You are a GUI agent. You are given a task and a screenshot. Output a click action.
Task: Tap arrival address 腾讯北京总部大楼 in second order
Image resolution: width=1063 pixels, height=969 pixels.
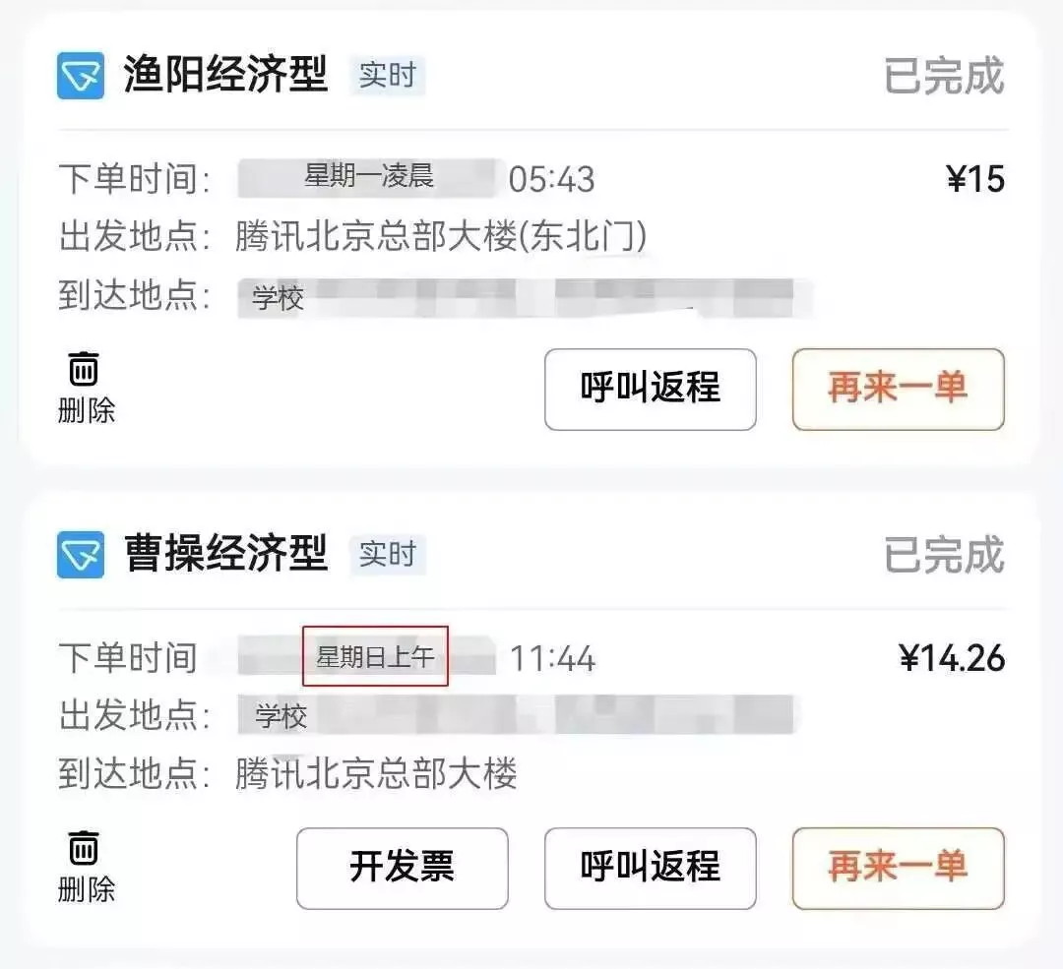click(376, 773)
